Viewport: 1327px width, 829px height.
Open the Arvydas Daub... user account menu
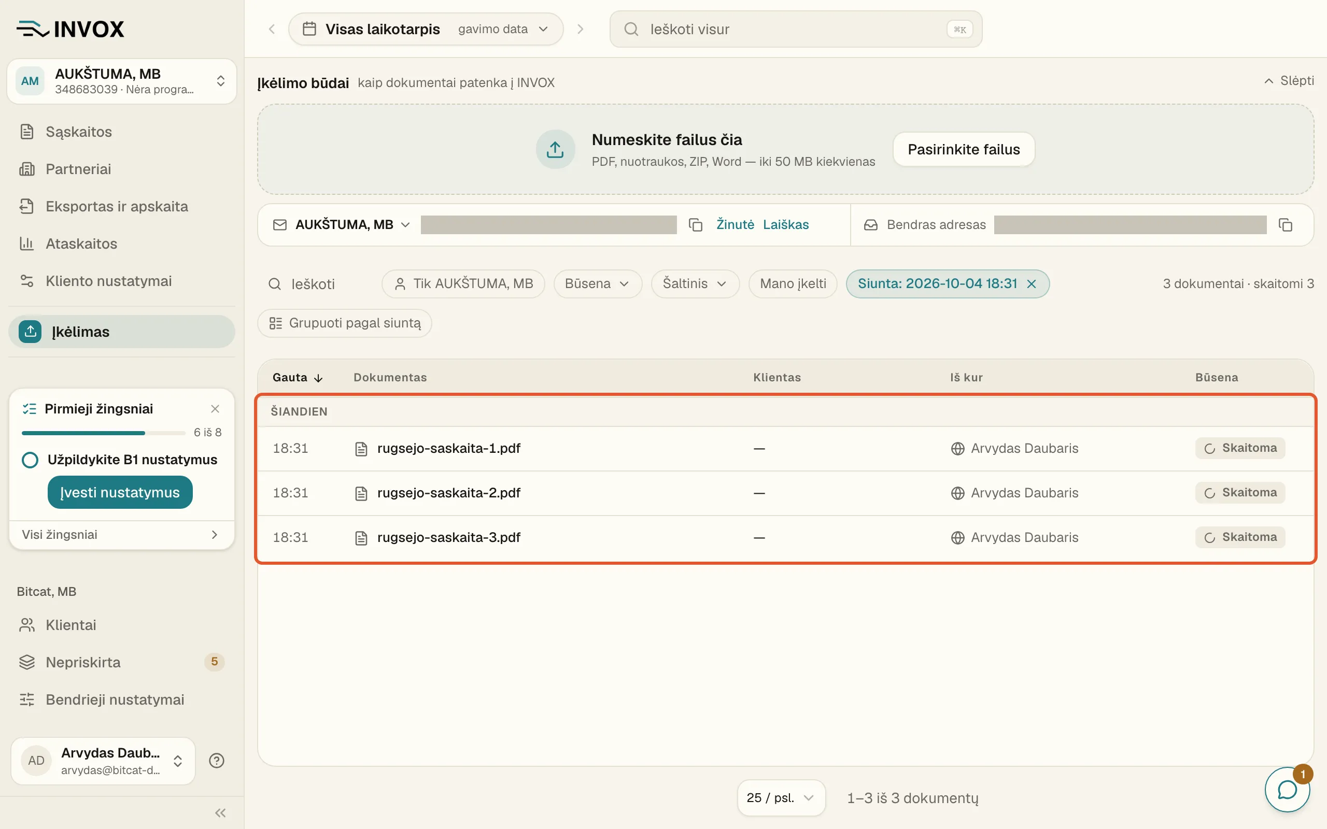[x=103, y=761]
